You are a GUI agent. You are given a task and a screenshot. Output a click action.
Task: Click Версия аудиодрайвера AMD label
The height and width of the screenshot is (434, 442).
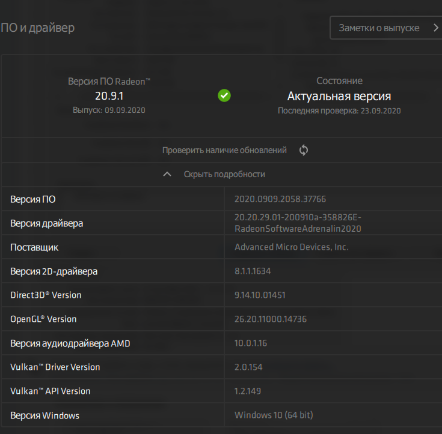pos(70,343)
